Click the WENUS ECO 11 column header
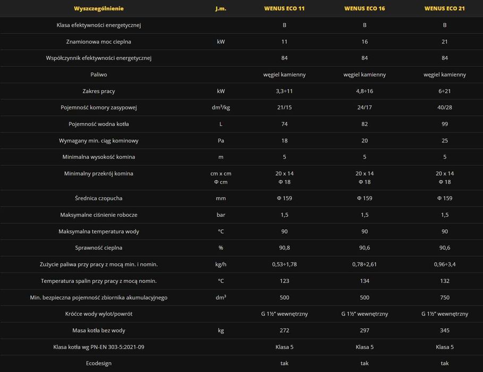The image size is (483, 372). (x=284, y=9)
